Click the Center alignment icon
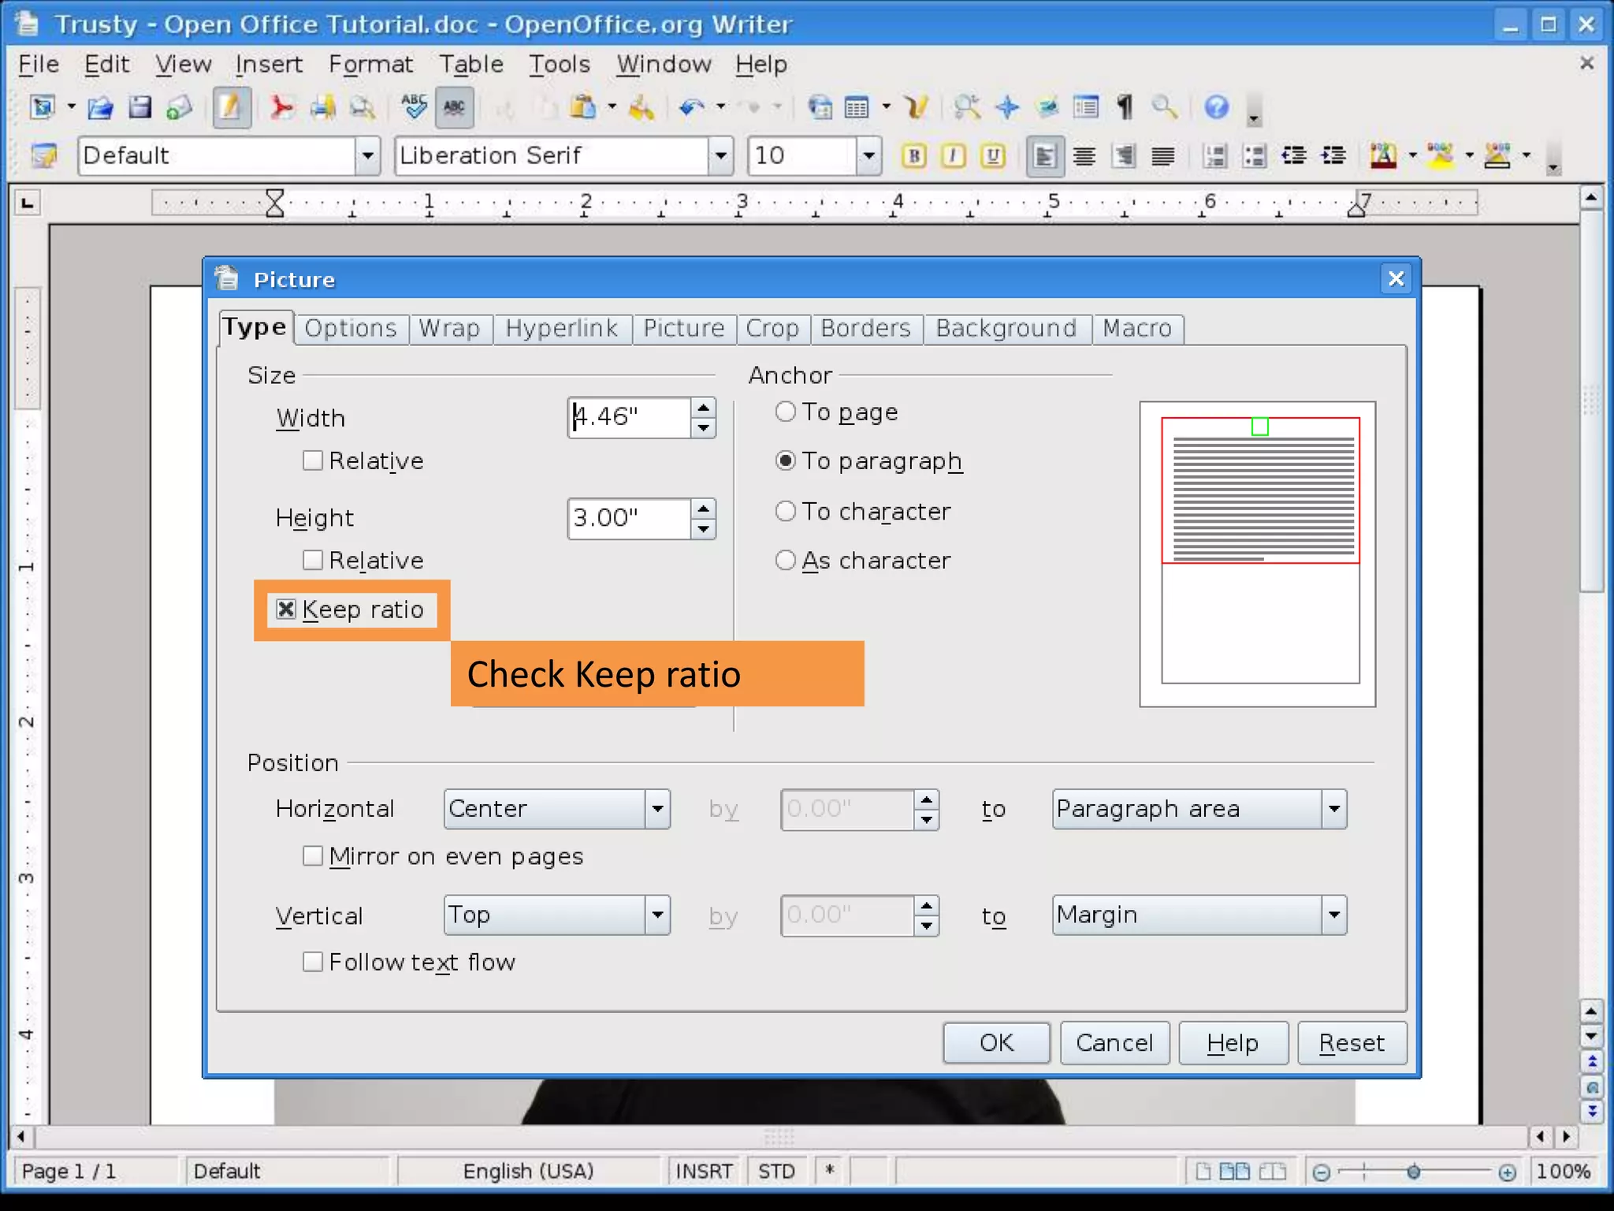Image resolution: width=1614 pixels, height=1211 pixels. [1084, 156]
